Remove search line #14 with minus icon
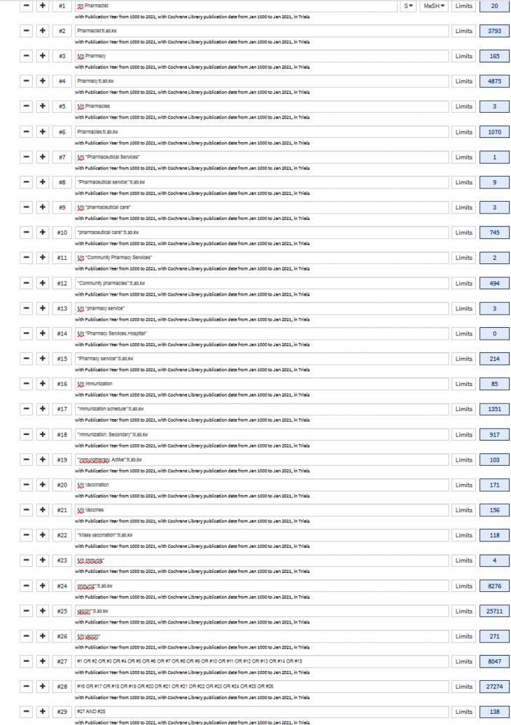The image size is (511, 725). tap(24, 334)
